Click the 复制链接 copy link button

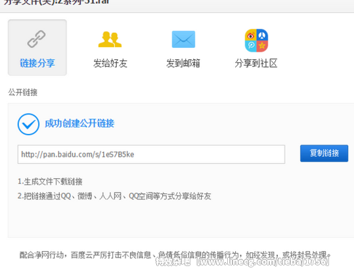[x=324, y=153]
